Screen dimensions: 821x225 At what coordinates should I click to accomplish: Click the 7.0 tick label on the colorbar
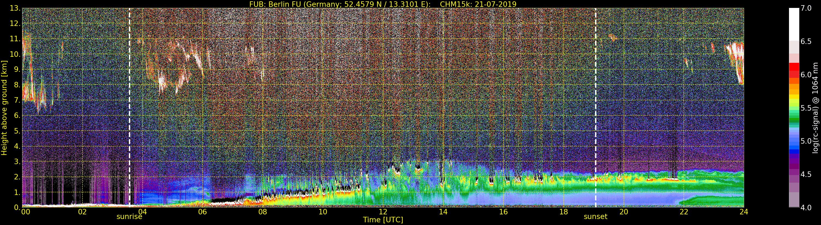806,8
